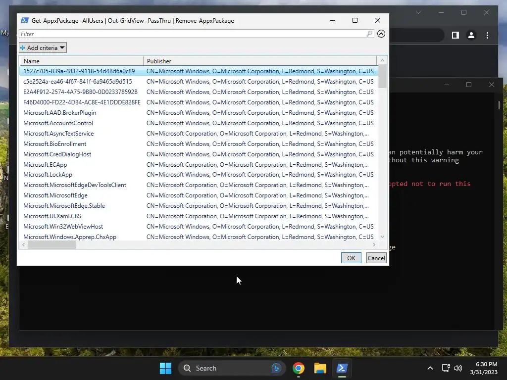Confirm the selection with the OK button
The height and width of the screenshot is (380, 507).
pos(351,258)
